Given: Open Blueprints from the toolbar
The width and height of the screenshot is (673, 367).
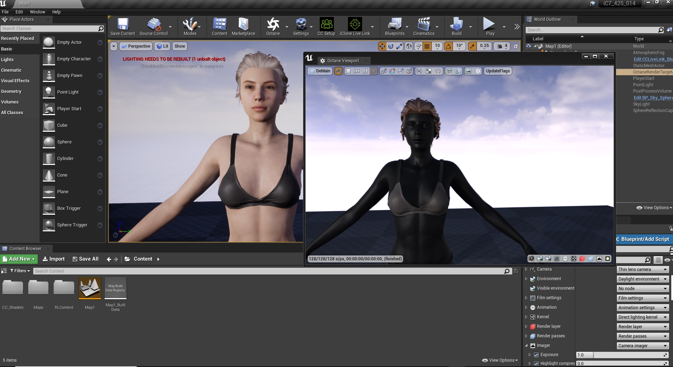Looking at the screenshot, I should coord(395,26).
